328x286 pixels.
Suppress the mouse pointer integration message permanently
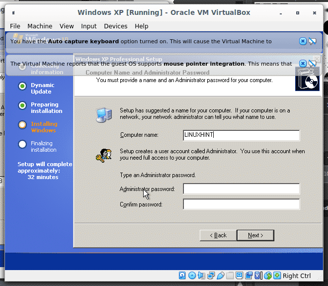[312, 63]
